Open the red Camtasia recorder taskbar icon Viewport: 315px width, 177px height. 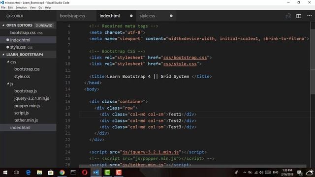[119, 173]
